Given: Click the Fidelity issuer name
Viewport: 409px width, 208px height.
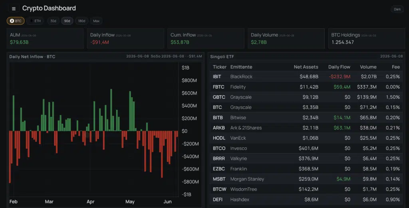Looking at the screenshot, I should [238, 87].
